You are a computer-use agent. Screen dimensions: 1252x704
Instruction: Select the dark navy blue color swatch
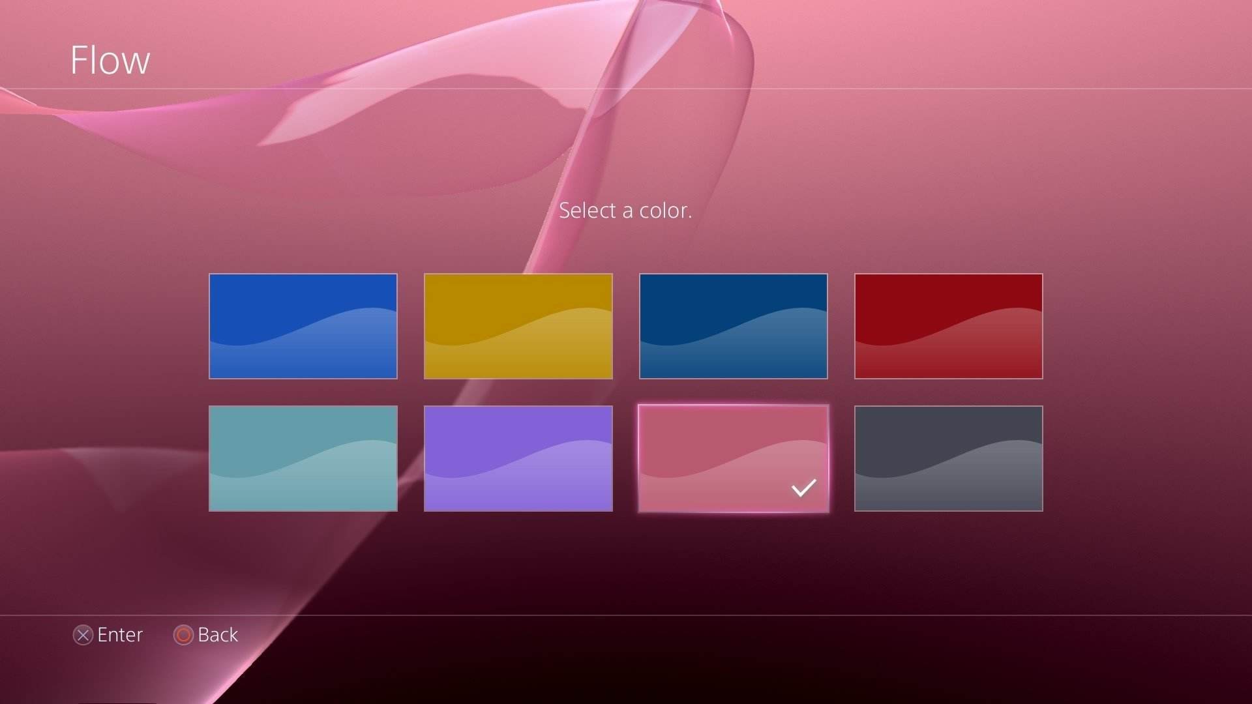(x=733, y=326)
